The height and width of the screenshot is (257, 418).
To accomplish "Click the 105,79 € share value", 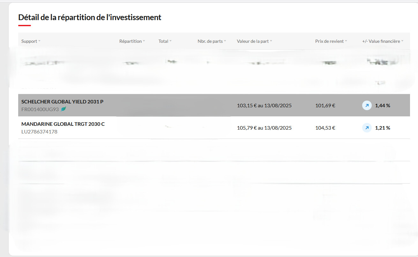I will (x=247, y=128).
